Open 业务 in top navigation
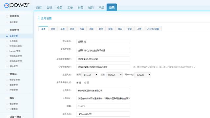 (60, 8)
